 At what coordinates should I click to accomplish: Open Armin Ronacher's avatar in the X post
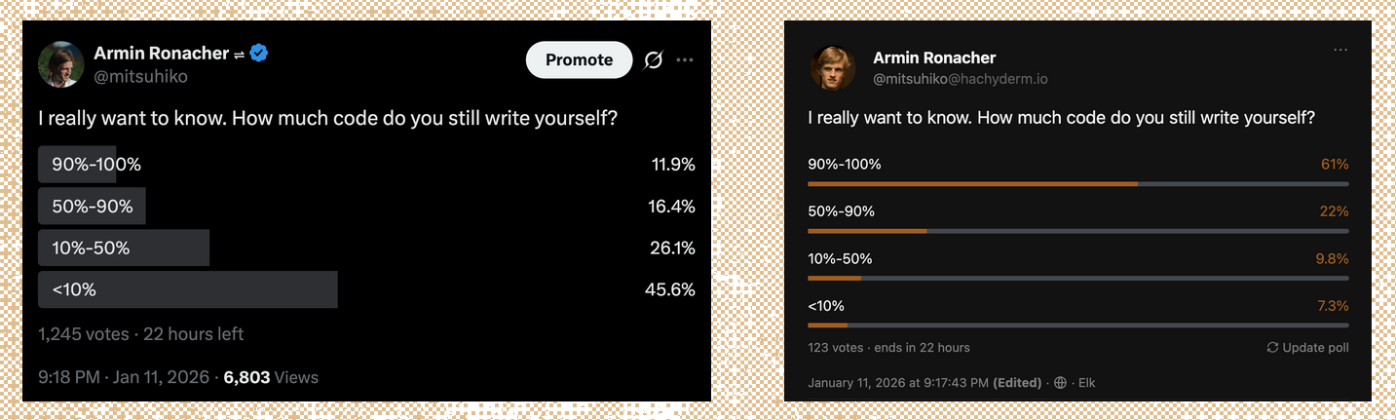click(x=60, y=64)
